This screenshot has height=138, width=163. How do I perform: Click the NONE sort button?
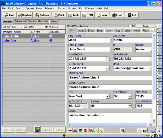pyautogui.click(x=34, y=27)
